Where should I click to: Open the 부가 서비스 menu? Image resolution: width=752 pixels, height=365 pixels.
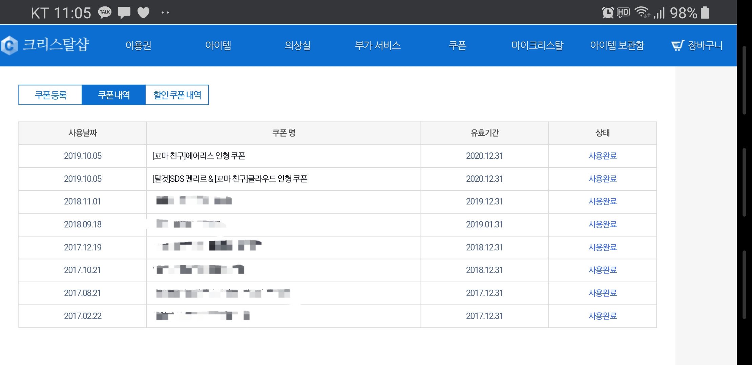pyautogui.click(x=378, y=45)
